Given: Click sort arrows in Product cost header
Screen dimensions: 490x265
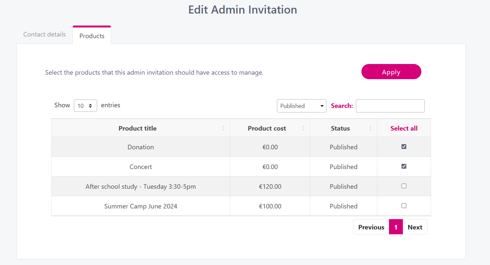Looking at the screenshot, I should pos(303,128).
